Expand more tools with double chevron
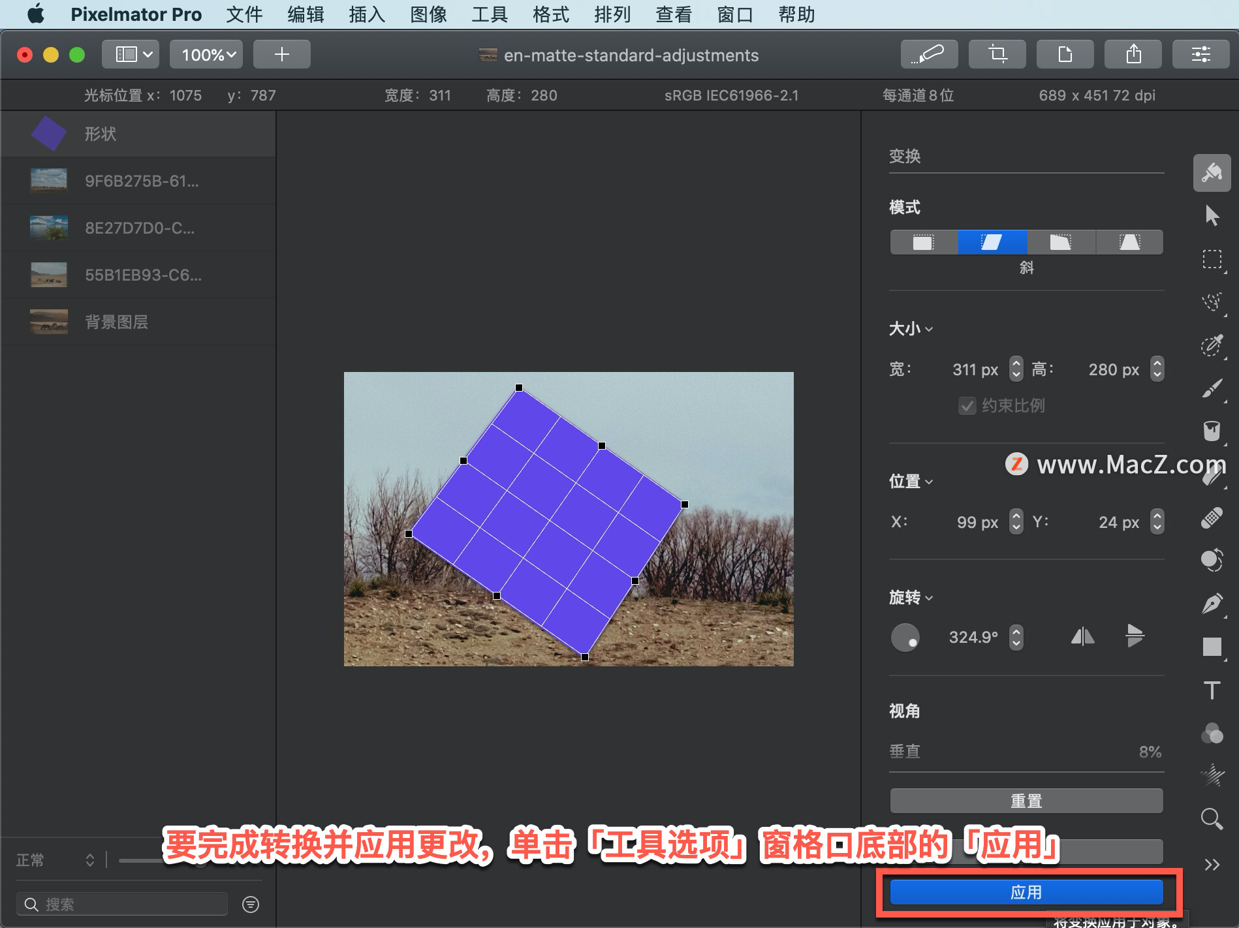Screen dimensions: 1239x928 (1212, 865)
